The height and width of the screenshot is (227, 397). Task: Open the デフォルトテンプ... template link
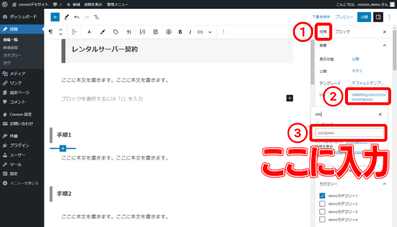coord(367,83)
